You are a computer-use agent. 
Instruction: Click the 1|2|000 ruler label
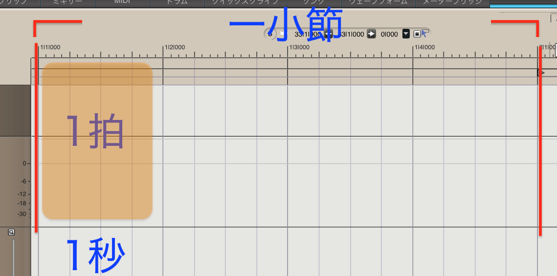pyautogui.click(x=175, y=47)
